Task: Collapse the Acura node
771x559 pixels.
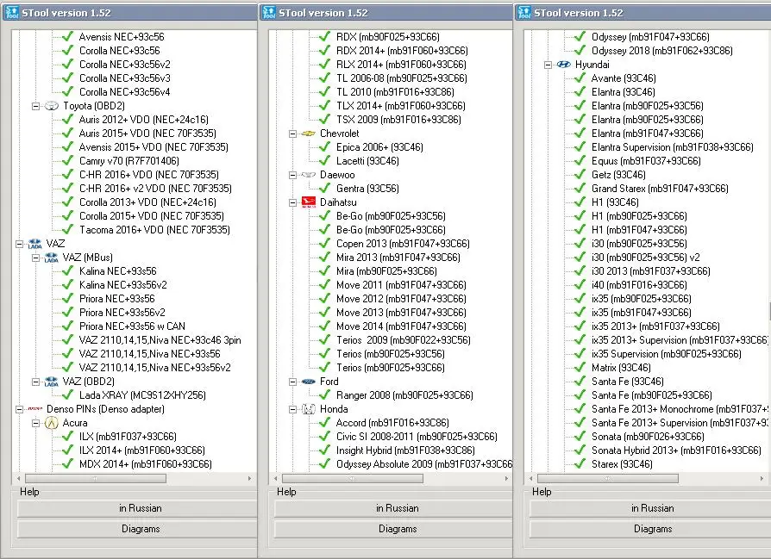Action: [36, 423]
